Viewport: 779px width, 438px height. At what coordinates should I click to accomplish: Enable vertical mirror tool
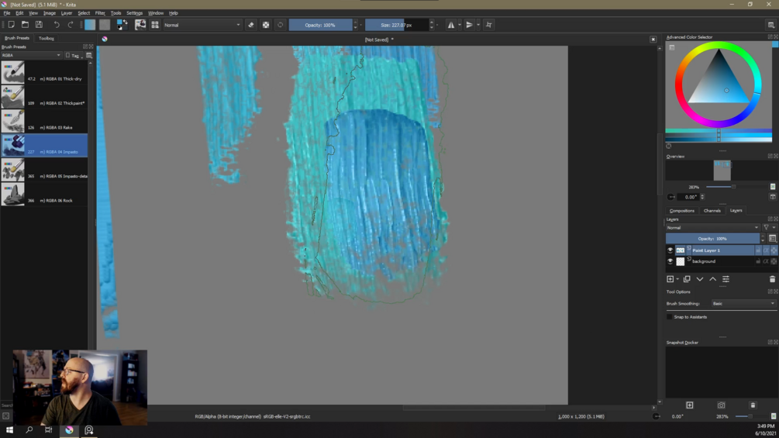469,25
